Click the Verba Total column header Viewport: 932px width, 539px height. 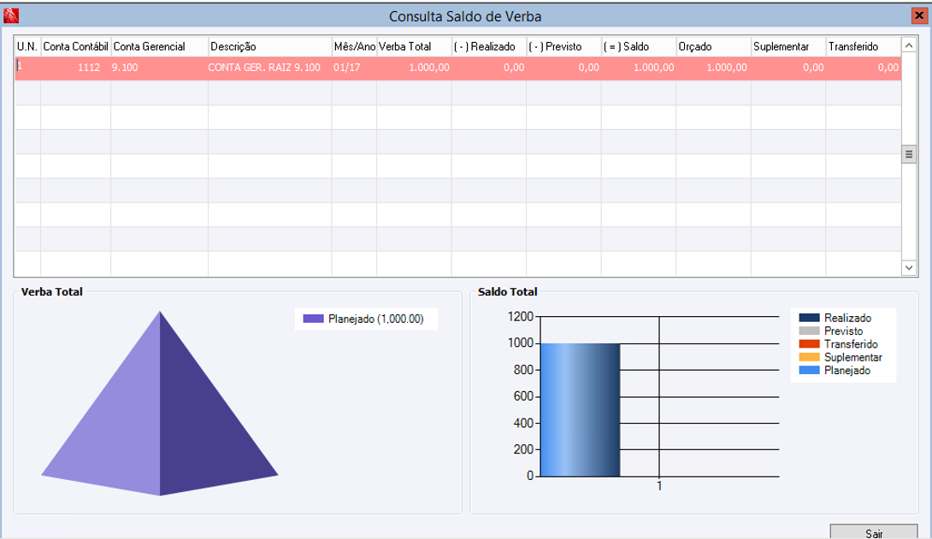click(414, 46)
